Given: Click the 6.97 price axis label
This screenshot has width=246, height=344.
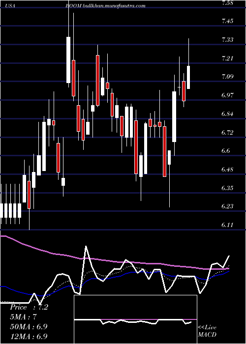Looking at the screenshot, I should point(227,95).
